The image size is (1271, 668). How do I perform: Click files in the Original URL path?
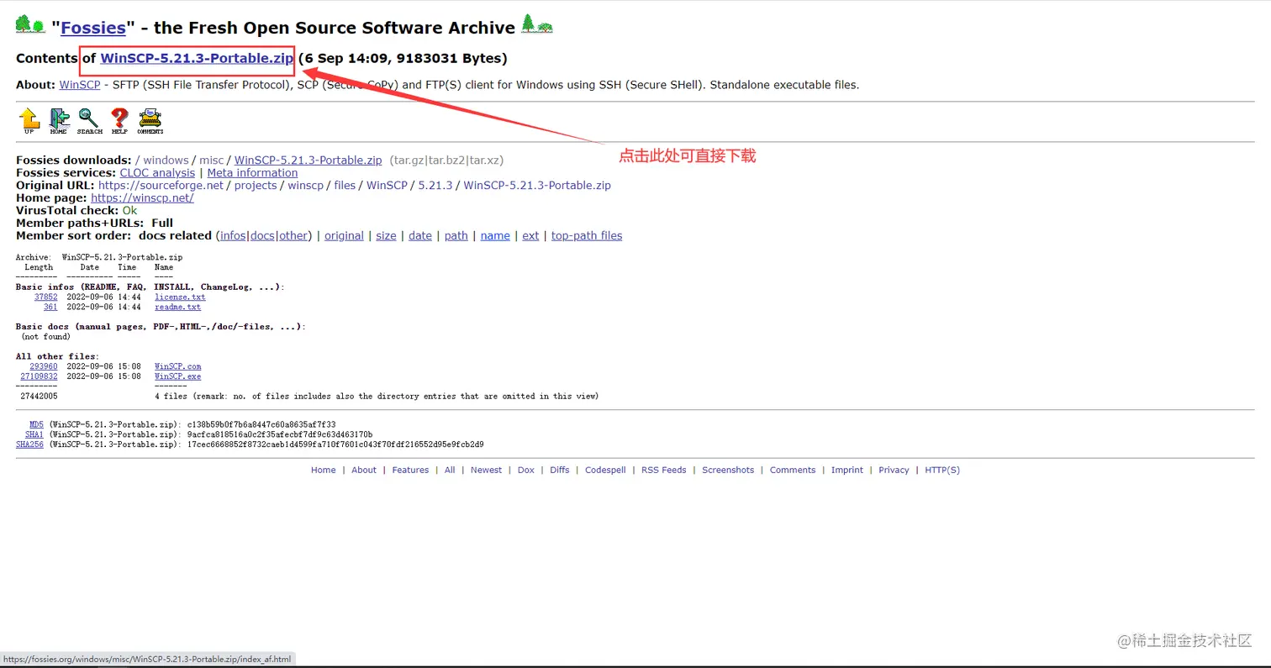(x=345, y=186)
